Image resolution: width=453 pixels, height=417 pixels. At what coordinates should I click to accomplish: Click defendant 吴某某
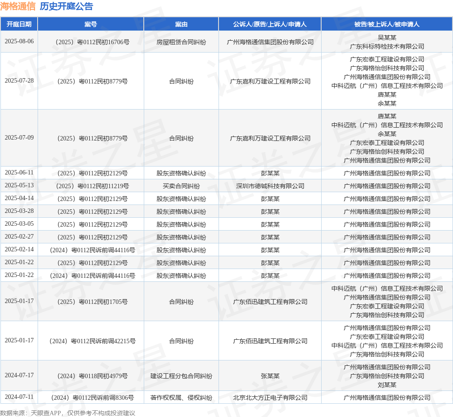click(387, 38)
